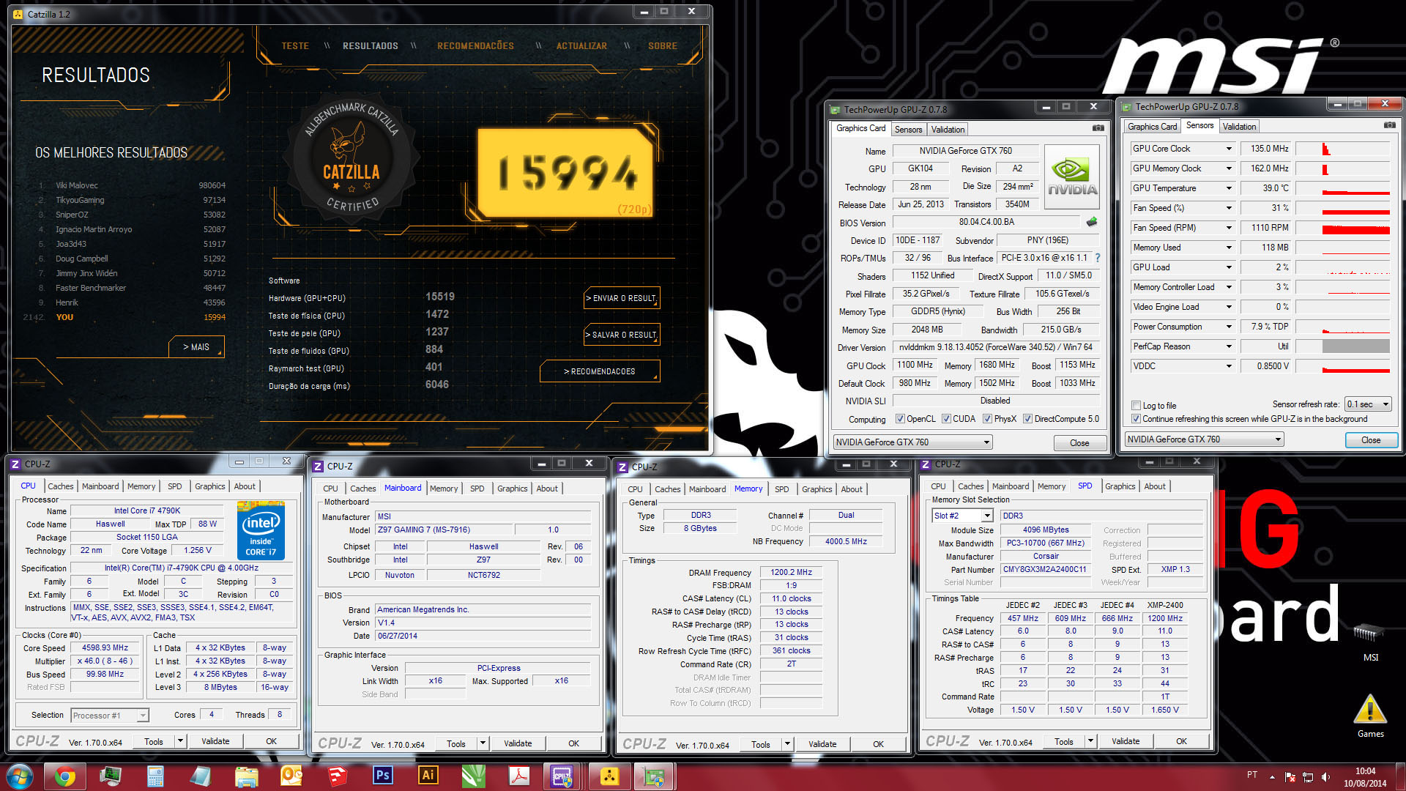Click the Part Number field CMY8GX3M2A2400C11

click(1046, 570)
